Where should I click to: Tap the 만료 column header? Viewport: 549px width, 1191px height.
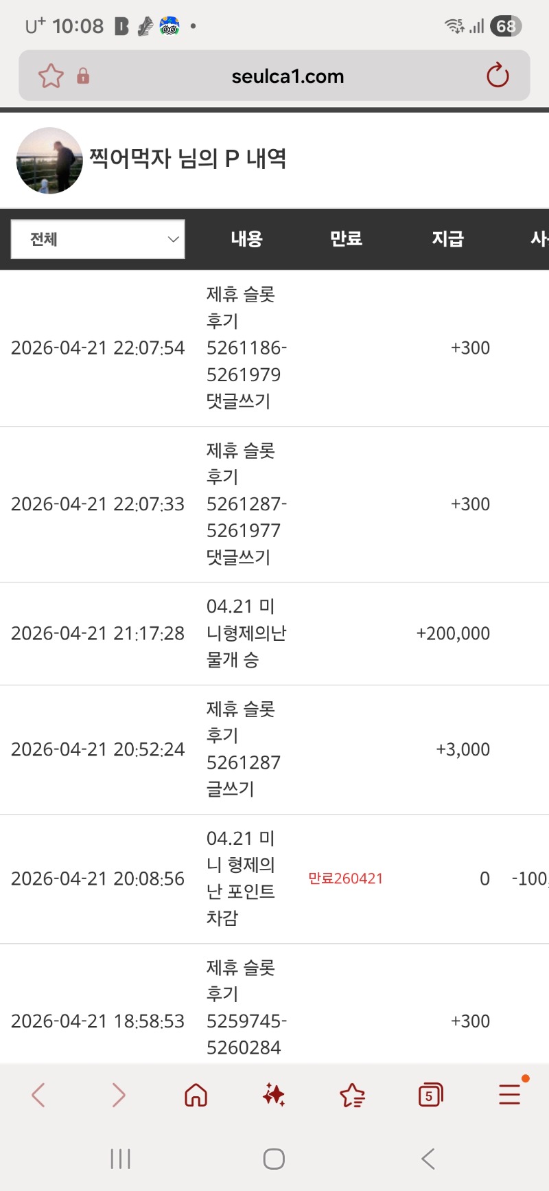tap(346, 239)
